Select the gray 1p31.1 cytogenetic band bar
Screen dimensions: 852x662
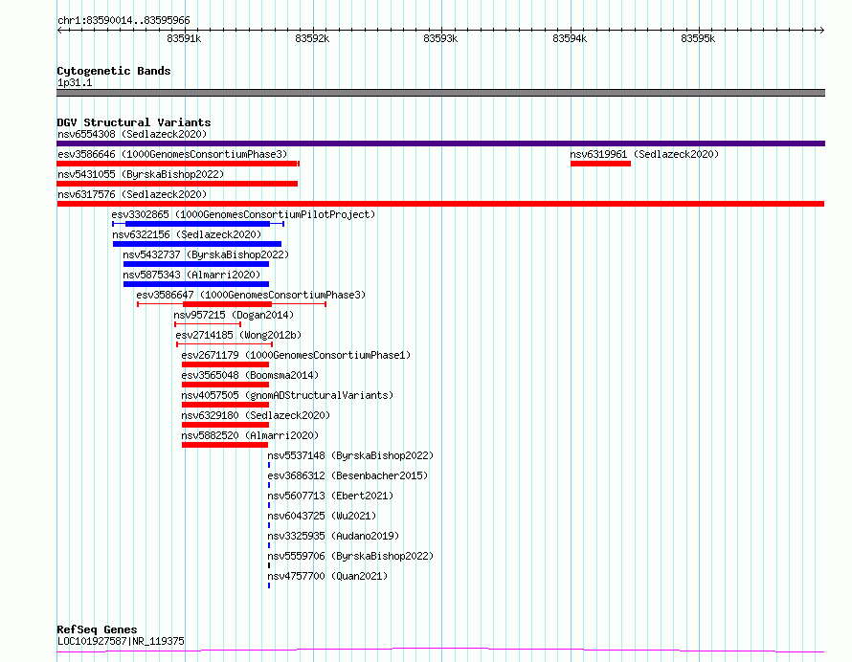pos(440,93)
